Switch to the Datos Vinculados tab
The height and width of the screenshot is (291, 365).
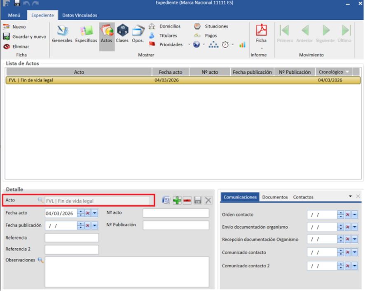pos(80,15)
